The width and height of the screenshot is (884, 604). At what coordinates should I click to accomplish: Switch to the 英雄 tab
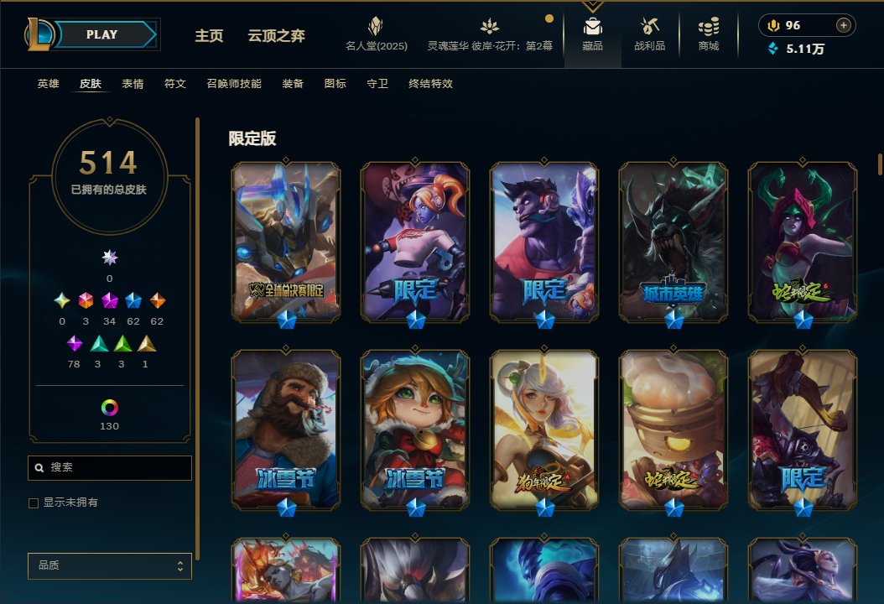[x=48, y=84]
